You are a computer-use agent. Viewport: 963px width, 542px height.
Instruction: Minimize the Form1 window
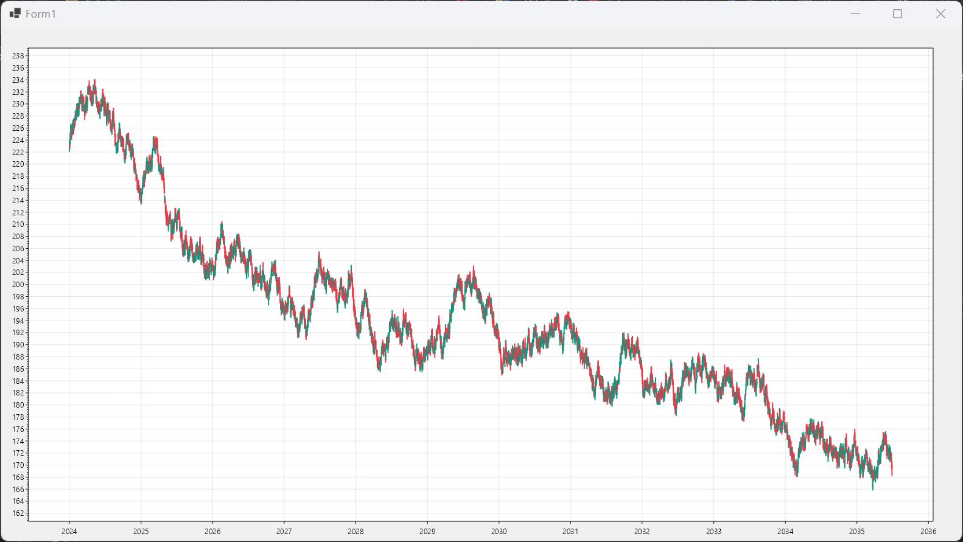(x=855, y=13)
